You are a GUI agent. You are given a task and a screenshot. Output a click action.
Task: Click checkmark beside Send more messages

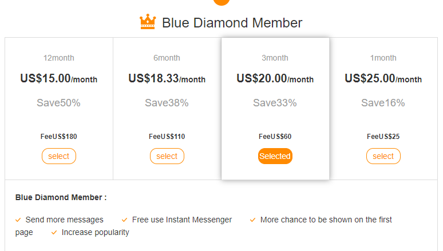18,220
